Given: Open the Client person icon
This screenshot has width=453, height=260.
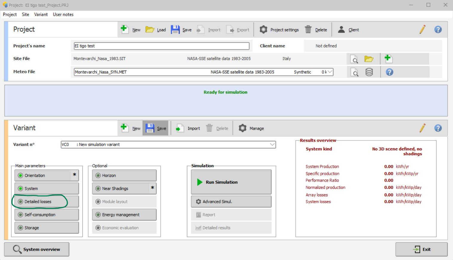Looking at the screenshot, I should pyautogui.click(x=341, y=29).
